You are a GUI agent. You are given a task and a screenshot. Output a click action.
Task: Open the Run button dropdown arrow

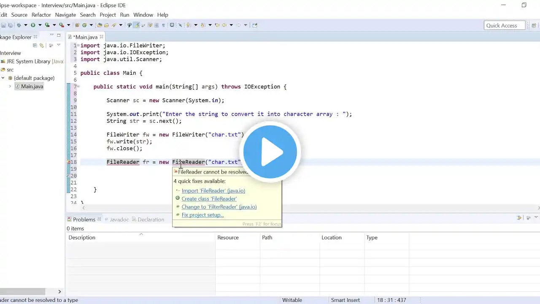point(40,25)
